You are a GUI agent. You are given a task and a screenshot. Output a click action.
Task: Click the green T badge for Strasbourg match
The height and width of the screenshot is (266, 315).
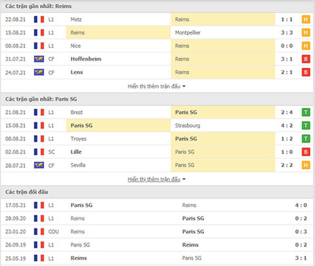[x=306, y=126]
